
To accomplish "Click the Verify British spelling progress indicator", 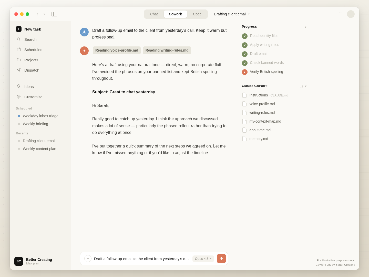I will coord(245,72).
